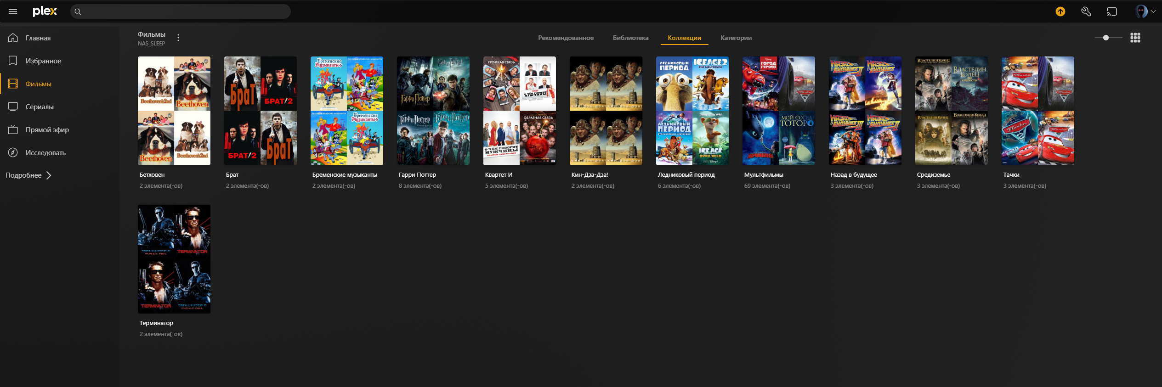The image size is (1162, 387).
Task: Click the Ледниковый период title text
Action: (x=686, y=175)
